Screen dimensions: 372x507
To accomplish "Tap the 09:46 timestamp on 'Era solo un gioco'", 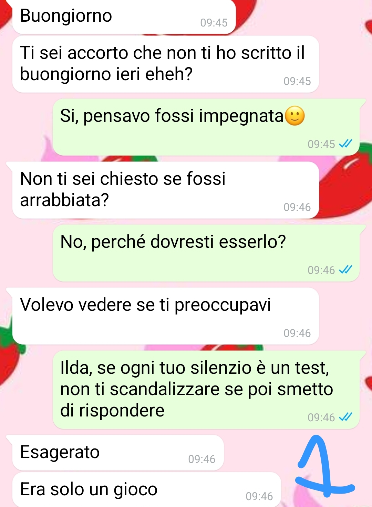I will (x=259, y=496).
